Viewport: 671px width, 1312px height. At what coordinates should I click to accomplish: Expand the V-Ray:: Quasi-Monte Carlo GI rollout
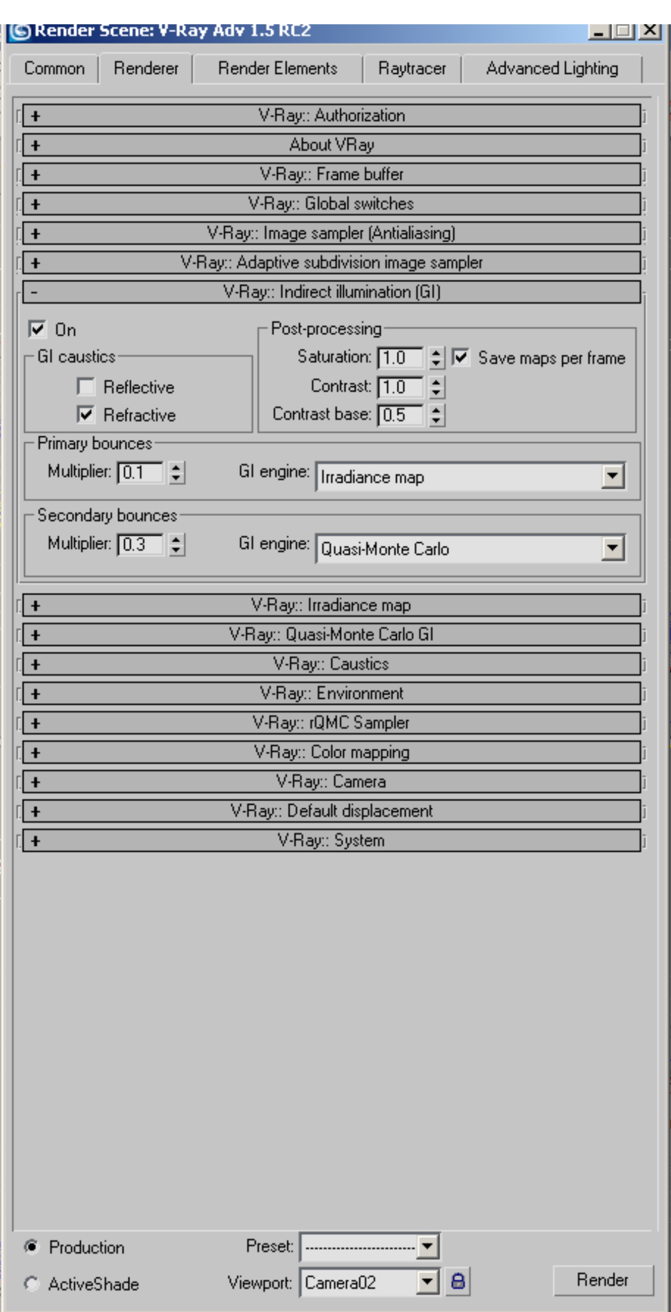click(332, 635)
